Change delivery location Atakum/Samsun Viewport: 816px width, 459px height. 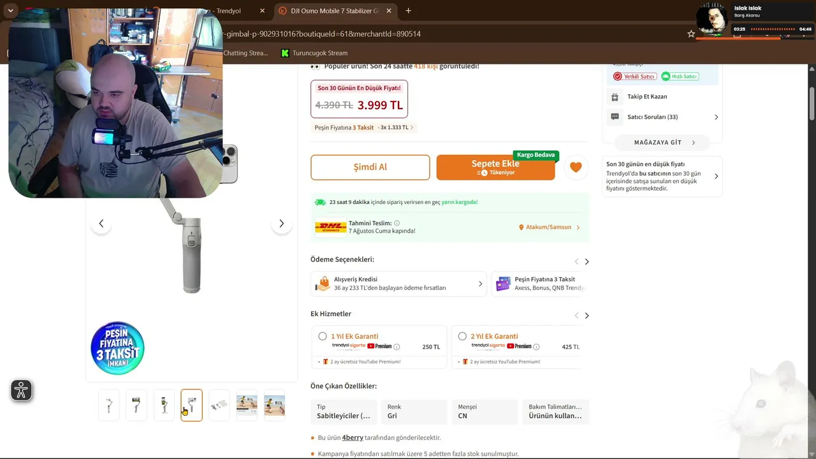550,227
